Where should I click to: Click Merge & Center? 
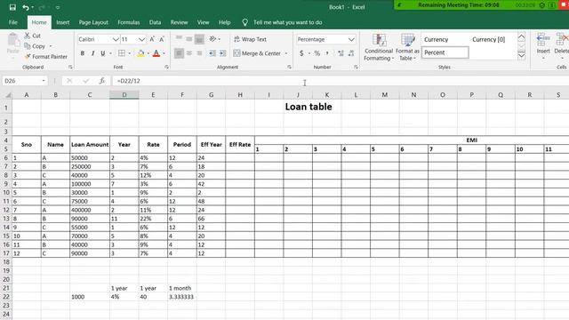257,53
